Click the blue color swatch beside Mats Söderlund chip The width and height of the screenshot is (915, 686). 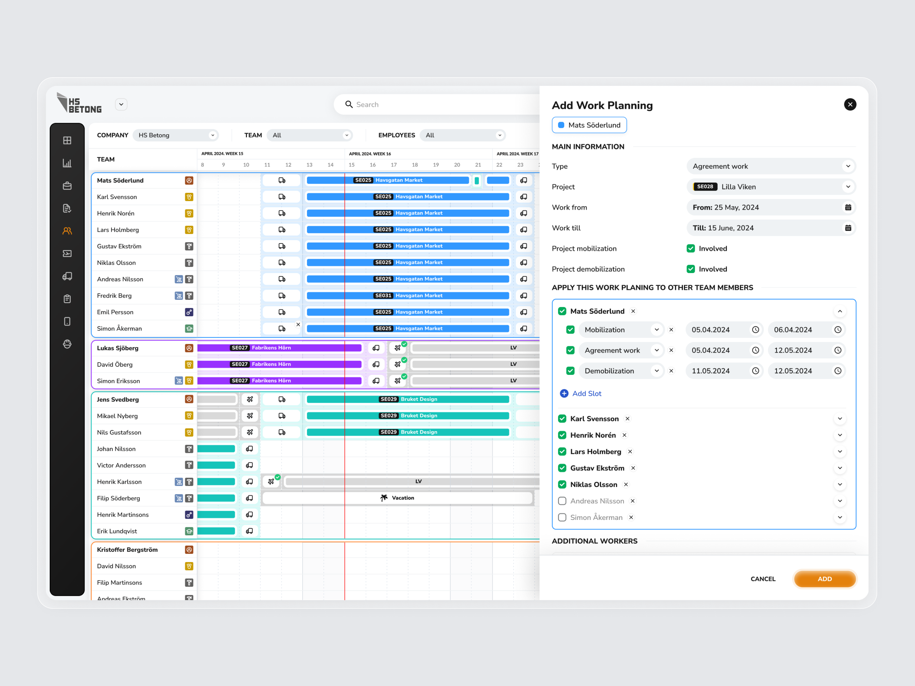(x=561, y=125)
